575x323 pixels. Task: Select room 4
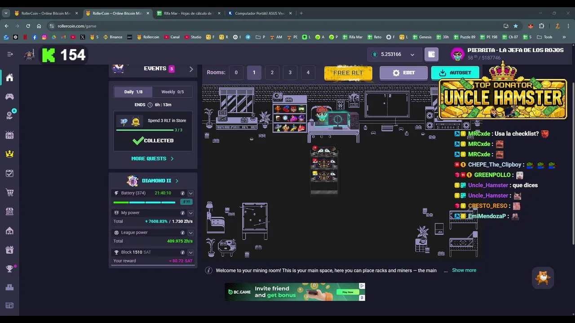(x=308, y=73)
